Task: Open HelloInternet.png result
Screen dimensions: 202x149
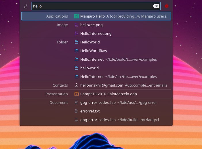Action: tap(96, 33)
